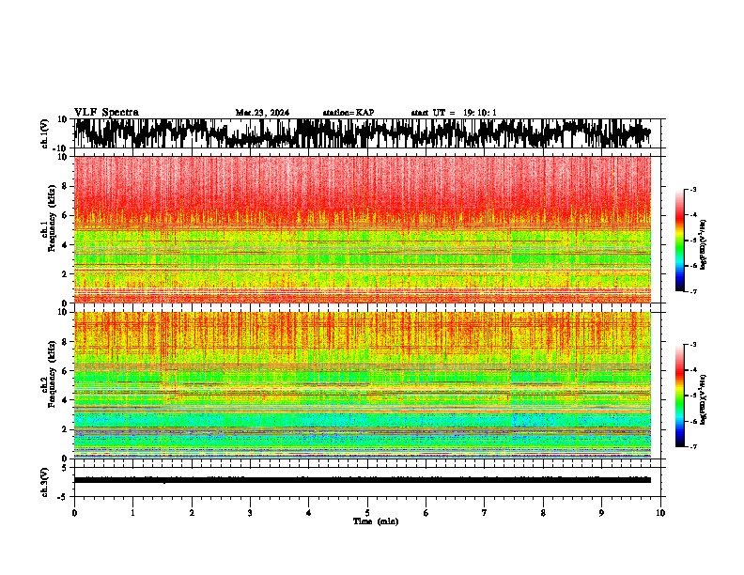Click time axis tick label '5'
The width and height of the screenshot is (744, 575).
(x=367, y=513)
